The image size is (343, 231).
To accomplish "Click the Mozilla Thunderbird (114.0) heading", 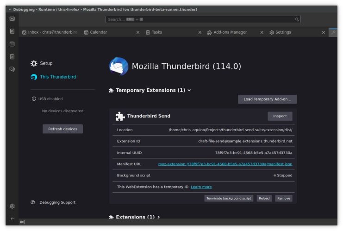I will pos(187,66).
